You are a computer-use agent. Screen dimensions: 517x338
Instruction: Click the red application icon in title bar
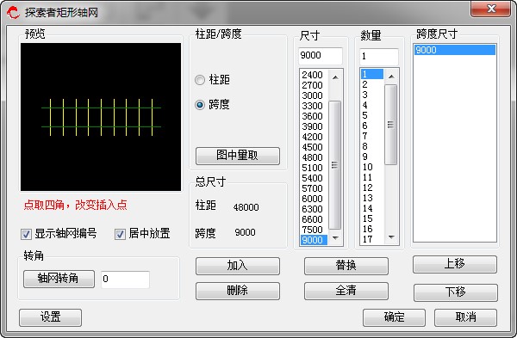13,13
